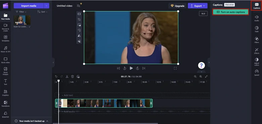
Task: Click the Picture in picture icon
Action: [79, 25]
